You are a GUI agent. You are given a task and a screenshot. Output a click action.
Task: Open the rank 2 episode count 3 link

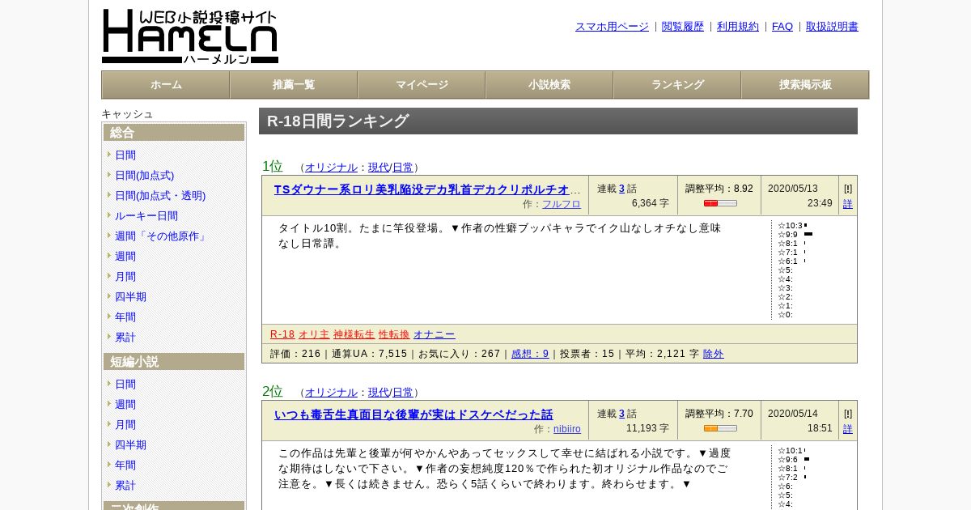point(622,414)
